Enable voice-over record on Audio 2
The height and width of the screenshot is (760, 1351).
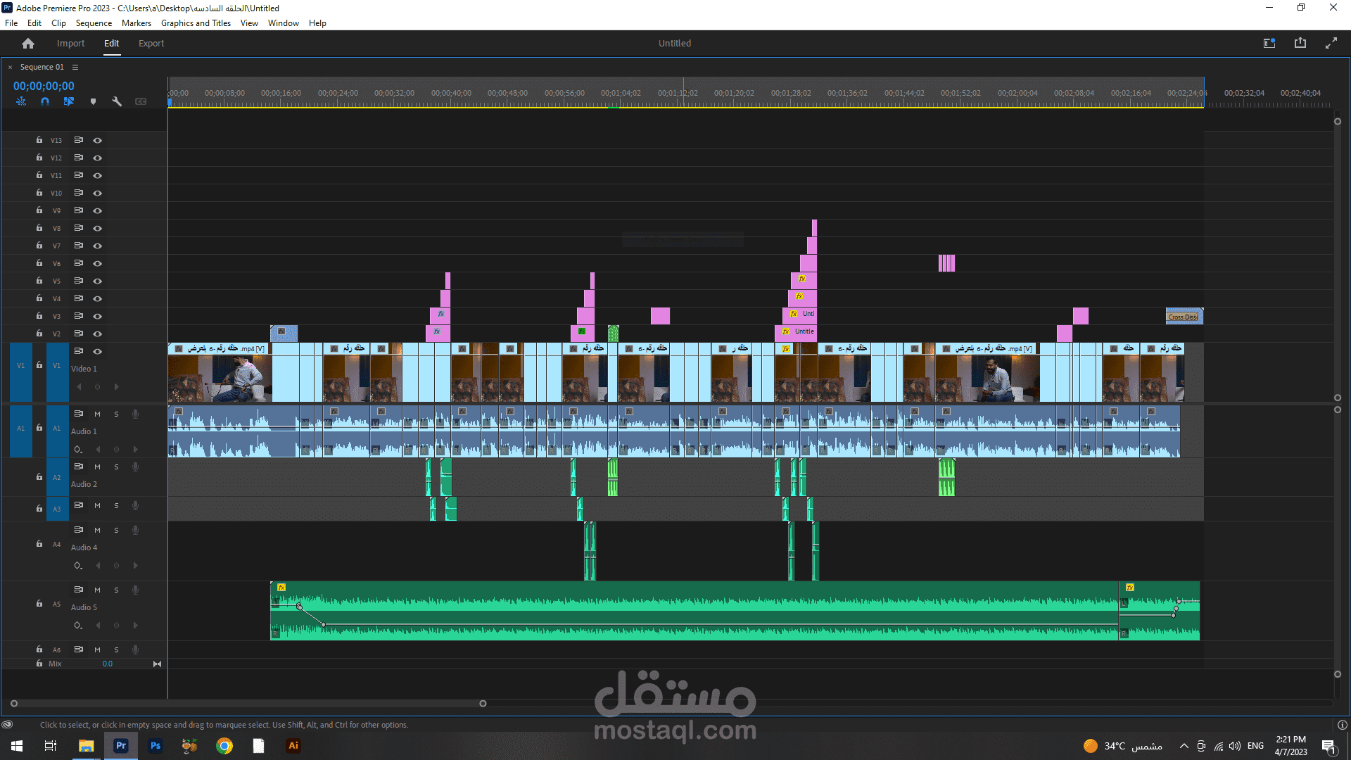pyautogui.click(x=136, y=467)
